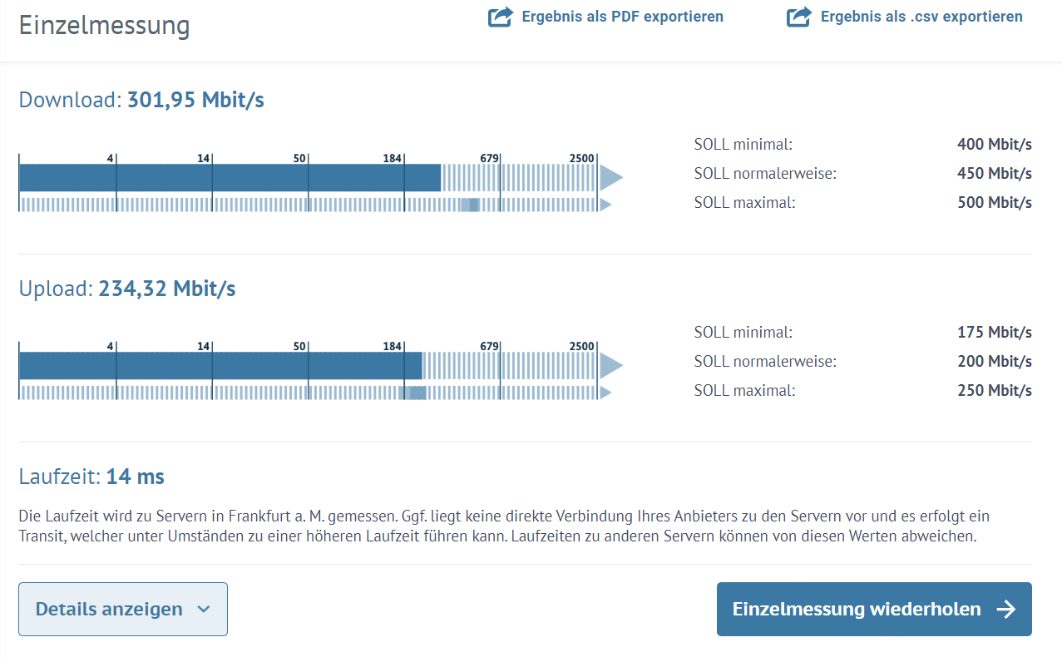Click the Download 301,95 Mbit/s heading
Viewport: 1062px width, 662px height.
coord(141,101)
